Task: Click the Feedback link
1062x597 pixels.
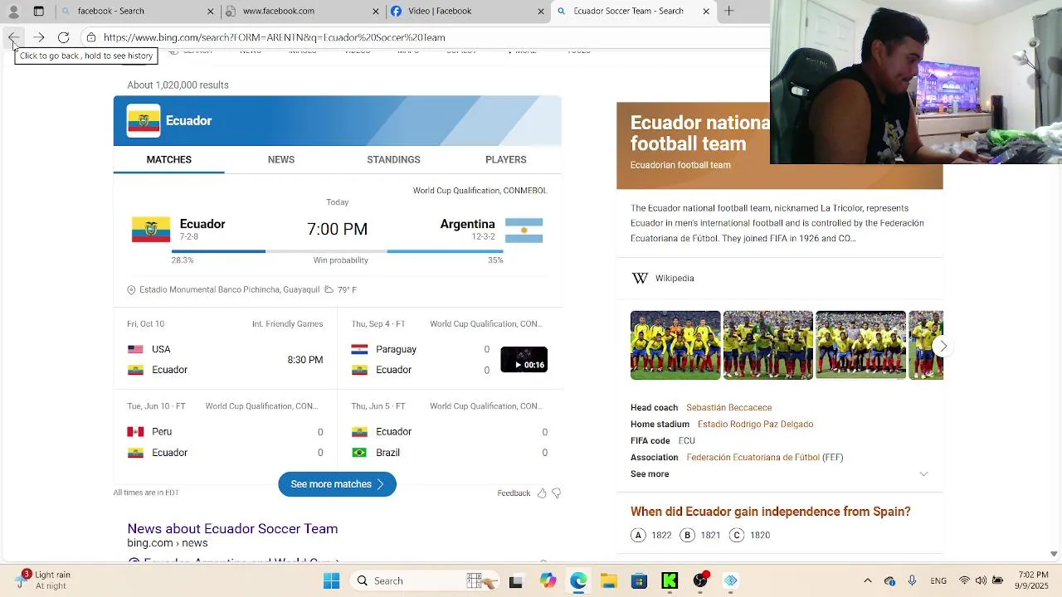Action: [514, 493]
